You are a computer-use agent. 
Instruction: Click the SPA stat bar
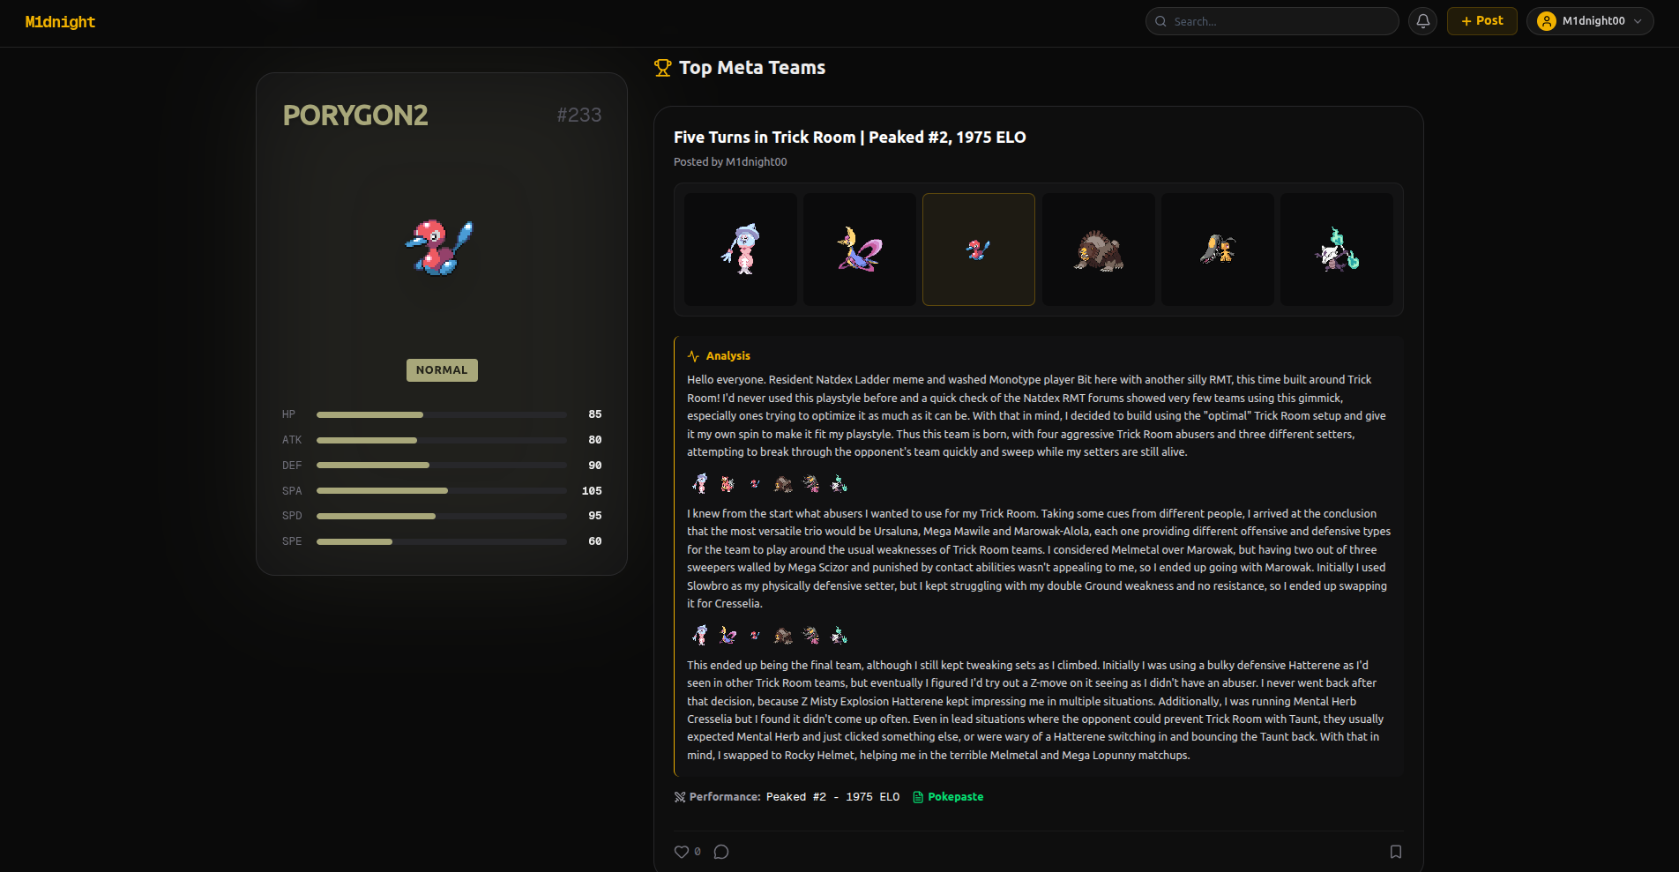[442, 491]
